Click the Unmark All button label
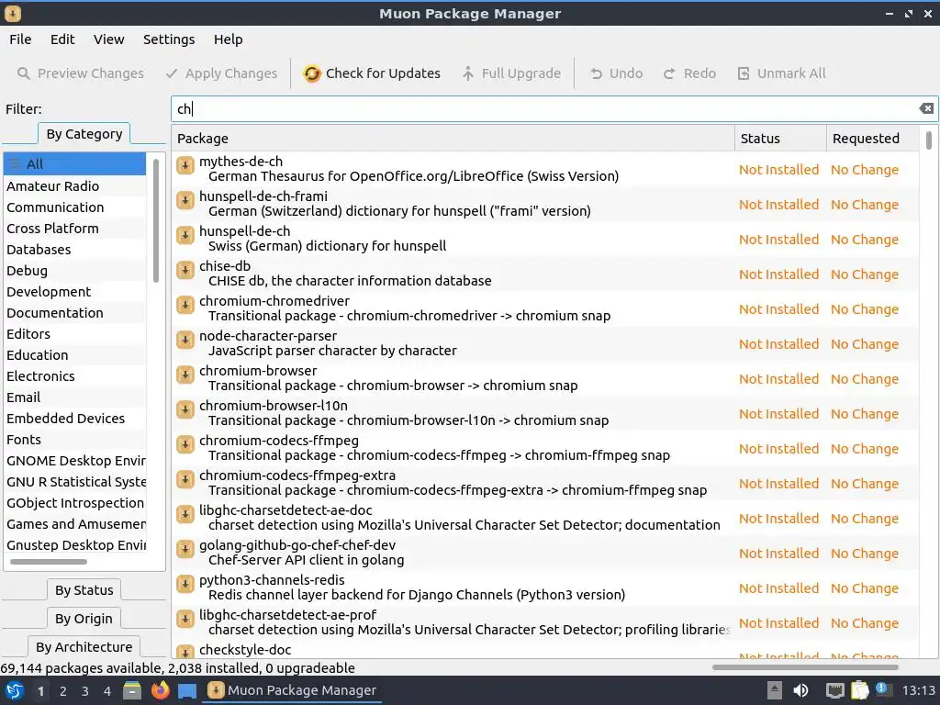Screen dimensions: 940x705 point(791,73)
